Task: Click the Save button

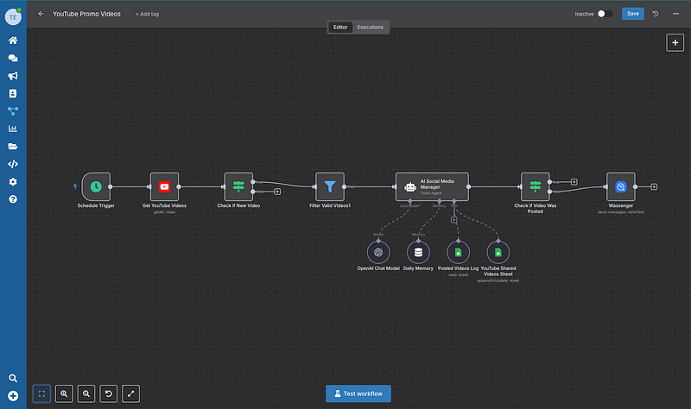Action: pyautogui.click(x=633, y=14)
